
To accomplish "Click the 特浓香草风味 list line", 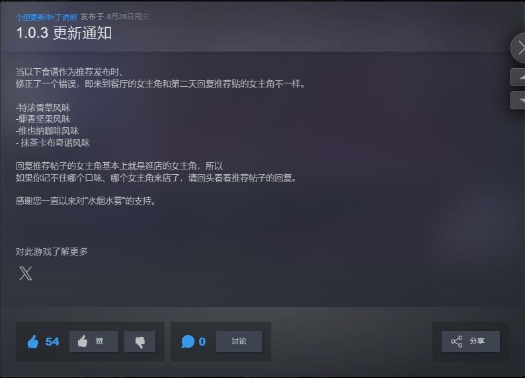I will 43,107.
